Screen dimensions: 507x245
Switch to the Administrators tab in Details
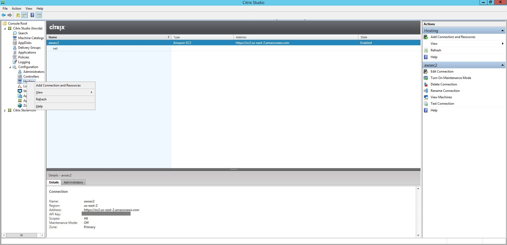[73, 182]
